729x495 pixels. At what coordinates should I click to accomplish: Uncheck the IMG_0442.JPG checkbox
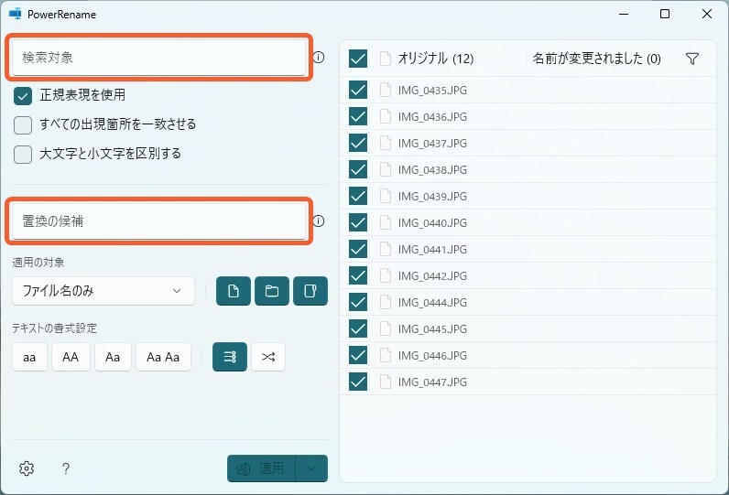(x=358, y=275)
